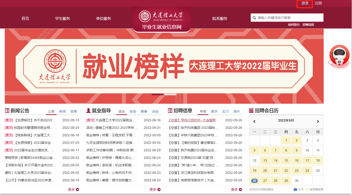The image size is (352, 195).
Task: Open 首页 navigation item
Action: pyautogui.click(x=25, y=18)
